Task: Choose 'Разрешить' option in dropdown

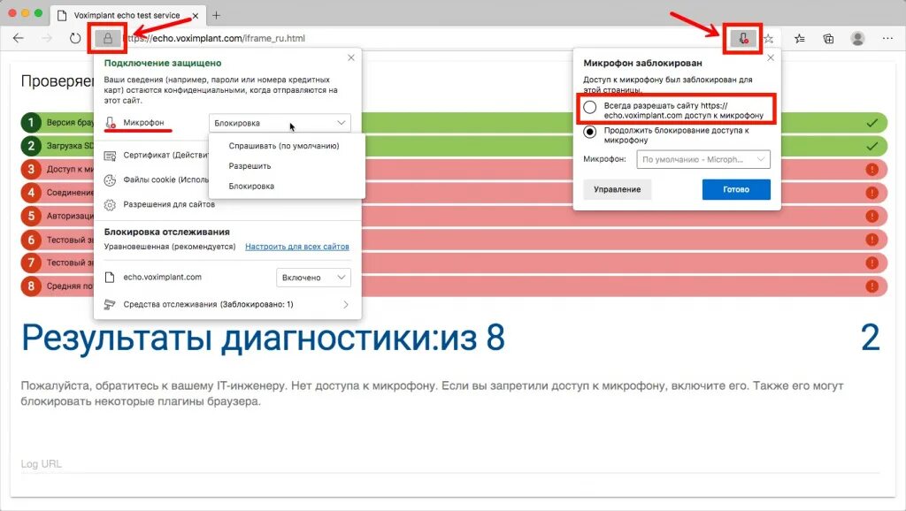Action: pos(250,166)
